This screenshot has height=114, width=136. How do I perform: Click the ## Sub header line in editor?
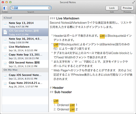(61, 92)
